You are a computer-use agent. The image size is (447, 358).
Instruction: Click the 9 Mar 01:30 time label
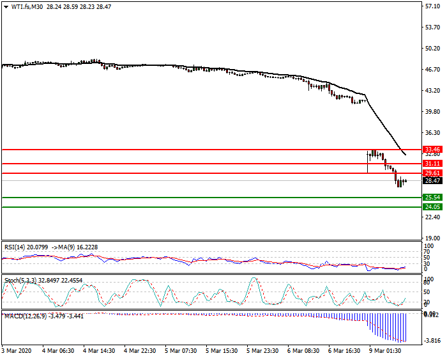tap(385, 350)
